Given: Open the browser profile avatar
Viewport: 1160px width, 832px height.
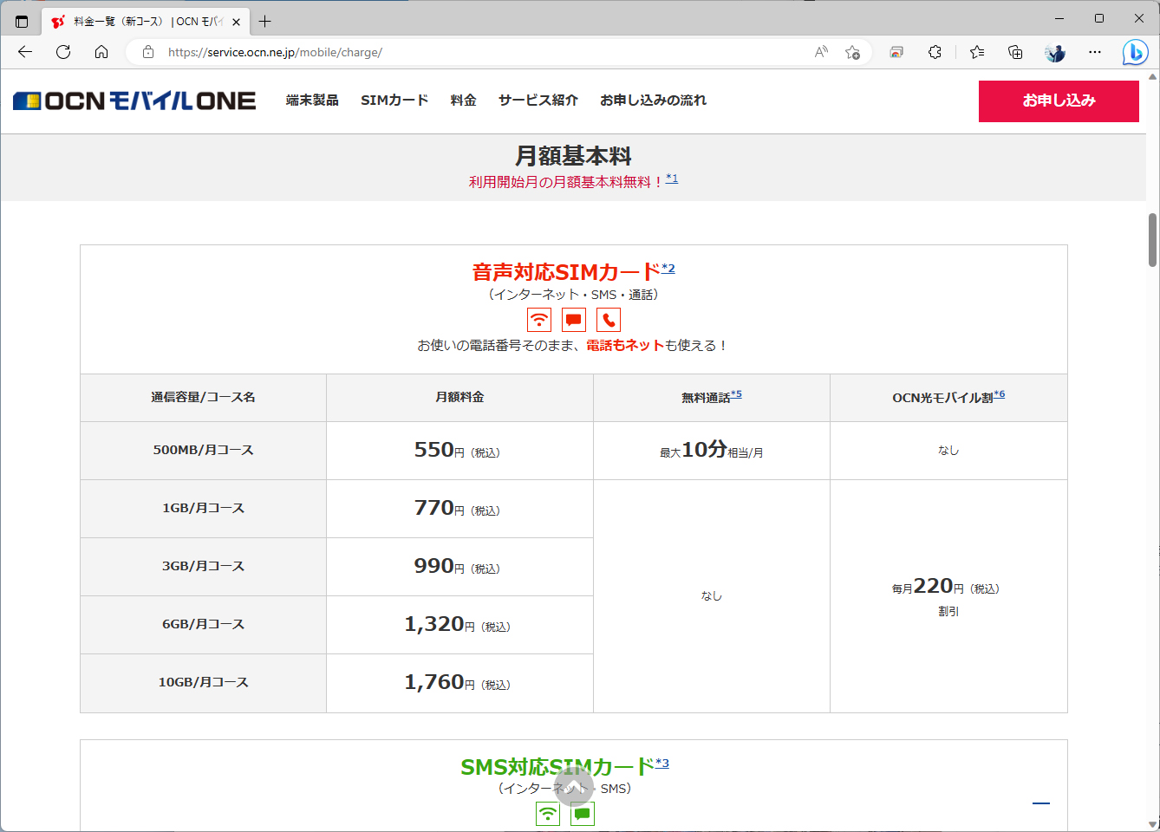Looking at the screenshot, I should tap(1055, 52).
